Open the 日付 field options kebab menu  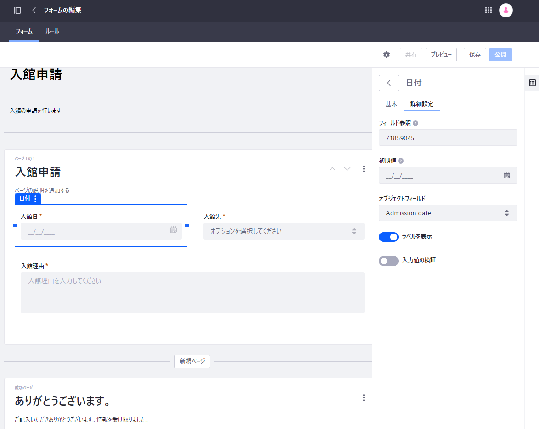point(36,199)
